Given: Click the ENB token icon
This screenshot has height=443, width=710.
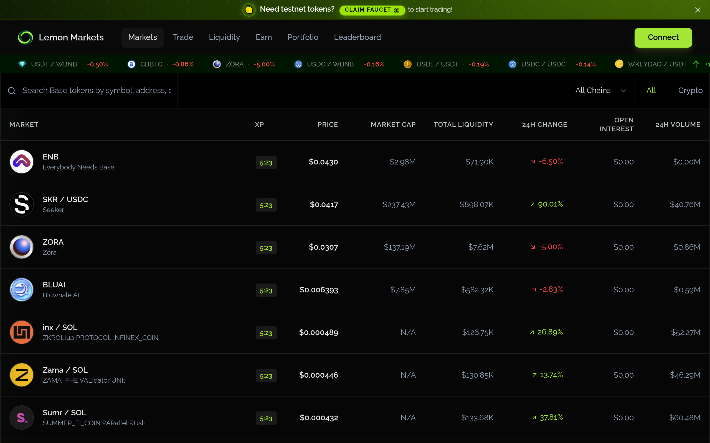Looking at the screenshot, I should point(21,162).
